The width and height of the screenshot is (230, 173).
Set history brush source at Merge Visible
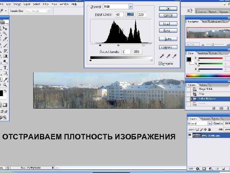coord(188,89)
